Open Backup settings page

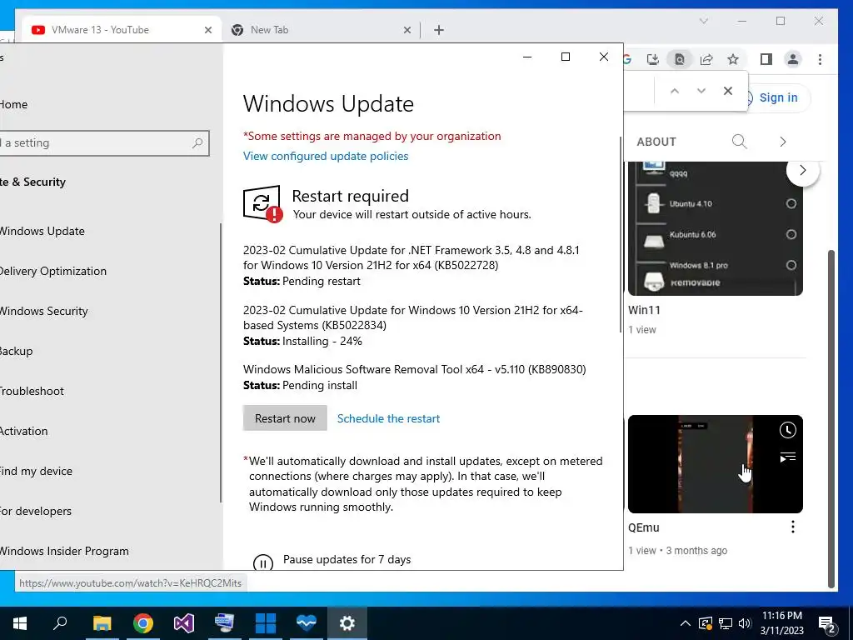point(17,351)
